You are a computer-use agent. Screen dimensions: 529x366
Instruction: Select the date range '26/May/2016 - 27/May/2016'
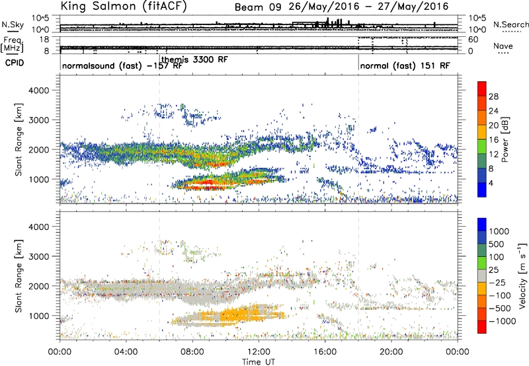click(x=369, y=7)
